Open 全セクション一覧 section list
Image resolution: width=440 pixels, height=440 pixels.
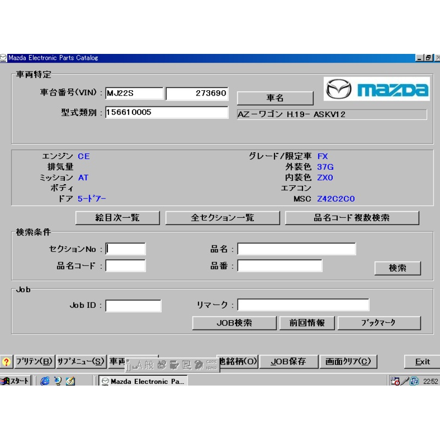[223, 218]
